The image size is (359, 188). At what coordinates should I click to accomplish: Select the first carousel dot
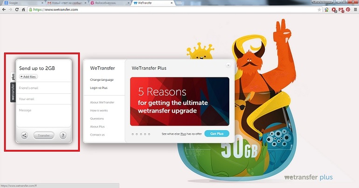coord(132,134)
